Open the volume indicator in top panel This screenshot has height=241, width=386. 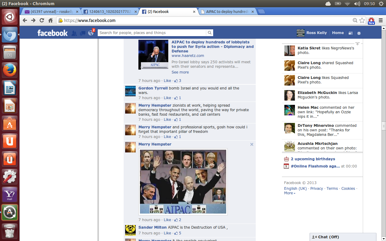click(357, 4)
